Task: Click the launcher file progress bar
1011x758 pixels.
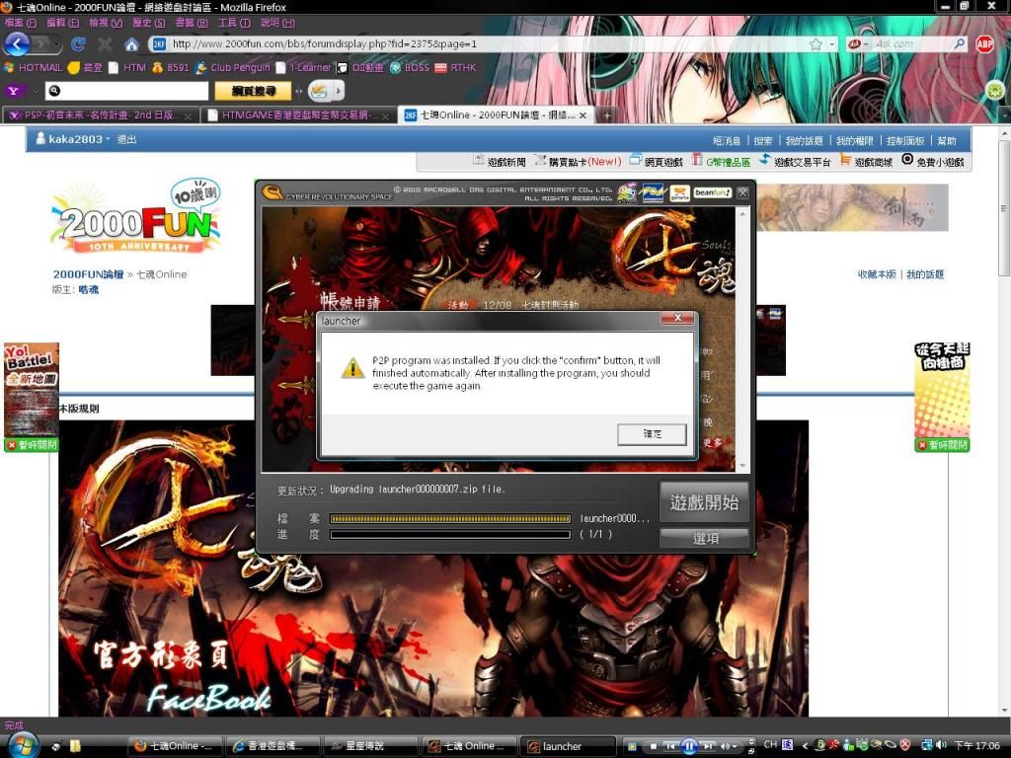Action: coord(450,518)
